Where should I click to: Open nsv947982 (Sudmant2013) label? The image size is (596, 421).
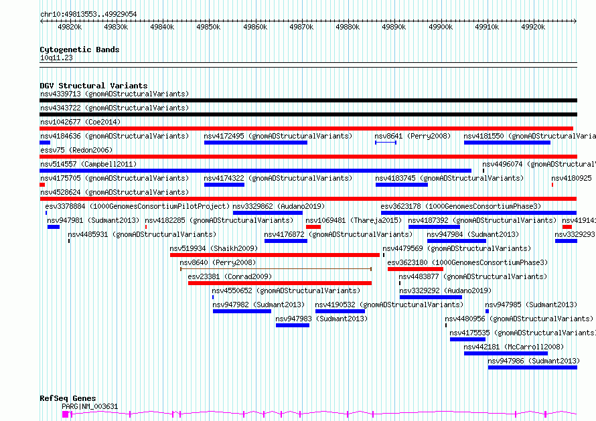[x=258, y=305]
